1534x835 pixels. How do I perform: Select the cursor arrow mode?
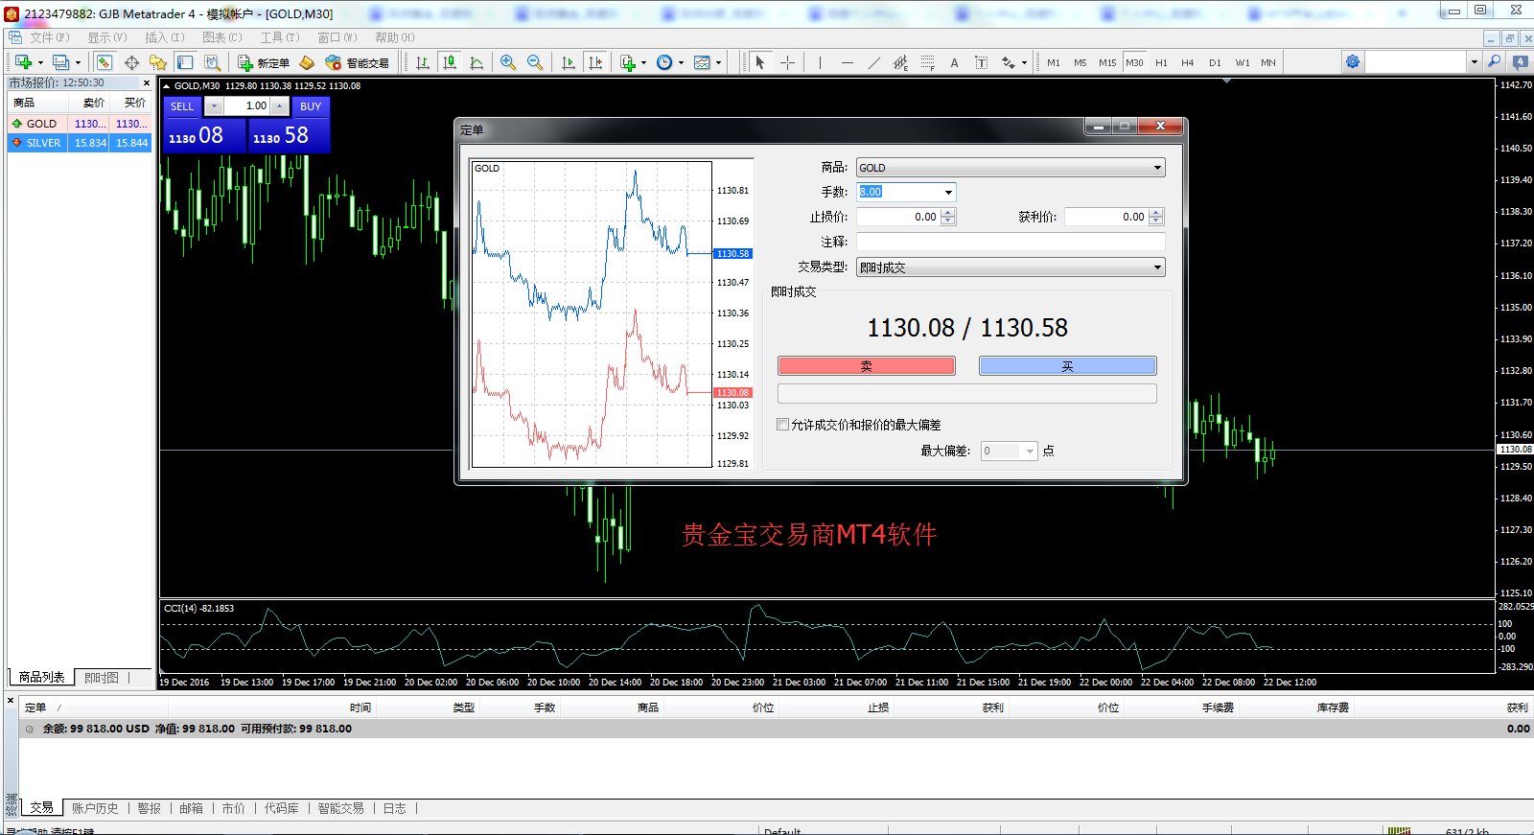click(760, 62)
